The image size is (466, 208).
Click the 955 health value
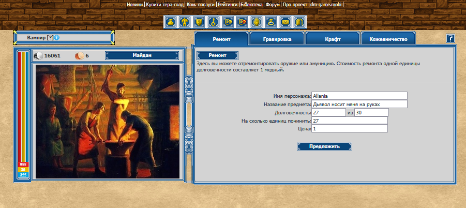coord(23,165)
